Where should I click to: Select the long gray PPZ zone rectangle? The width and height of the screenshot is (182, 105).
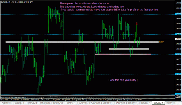82,42
